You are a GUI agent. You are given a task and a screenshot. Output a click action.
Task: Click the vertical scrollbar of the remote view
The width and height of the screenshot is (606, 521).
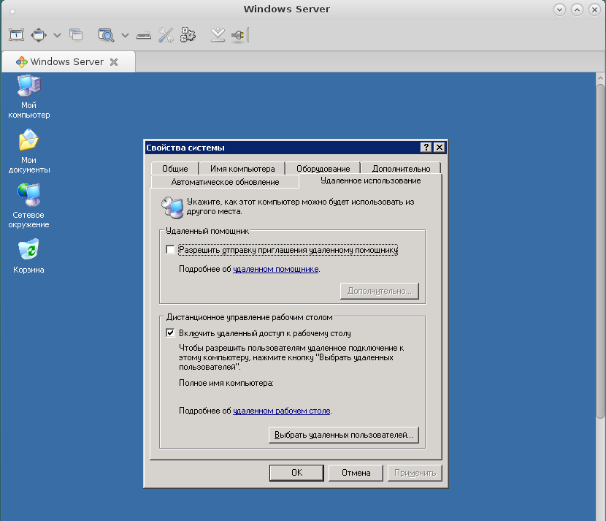pyautogui.click(x=600, y=251)
